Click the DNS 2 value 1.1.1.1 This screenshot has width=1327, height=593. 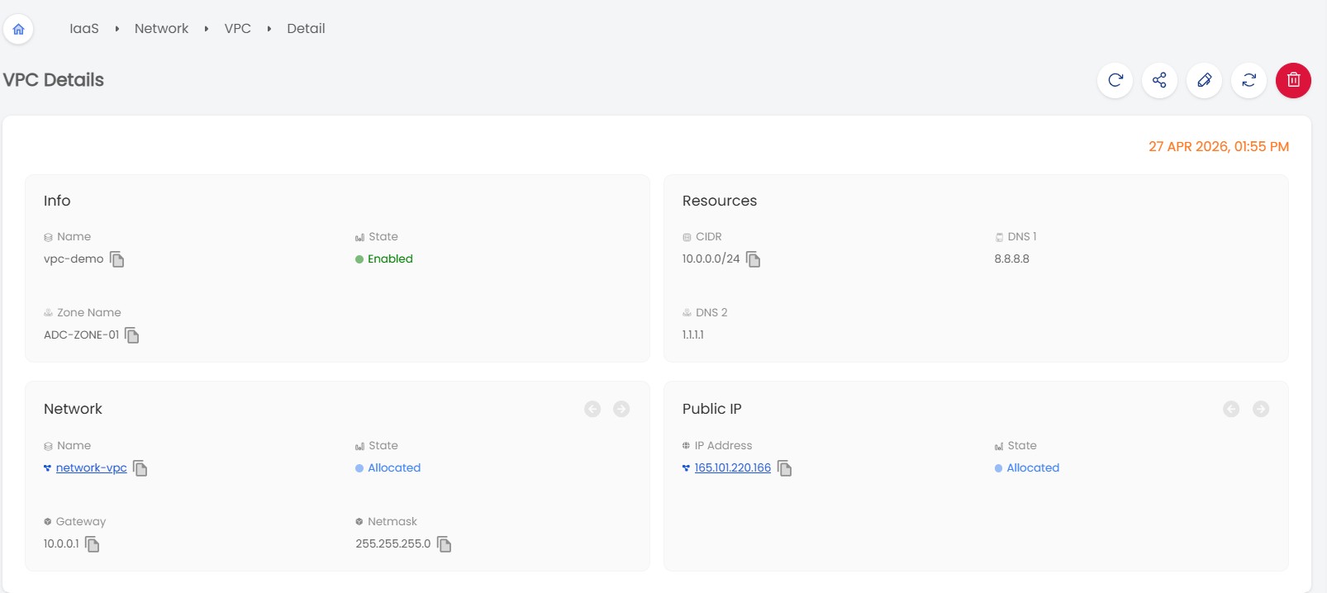point(692,334)
